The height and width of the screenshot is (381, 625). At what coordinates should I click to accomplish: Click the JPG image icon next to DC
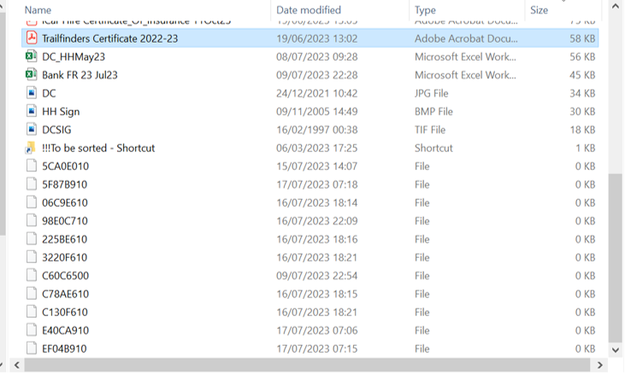pyautogui.click(x=32, y=93)
